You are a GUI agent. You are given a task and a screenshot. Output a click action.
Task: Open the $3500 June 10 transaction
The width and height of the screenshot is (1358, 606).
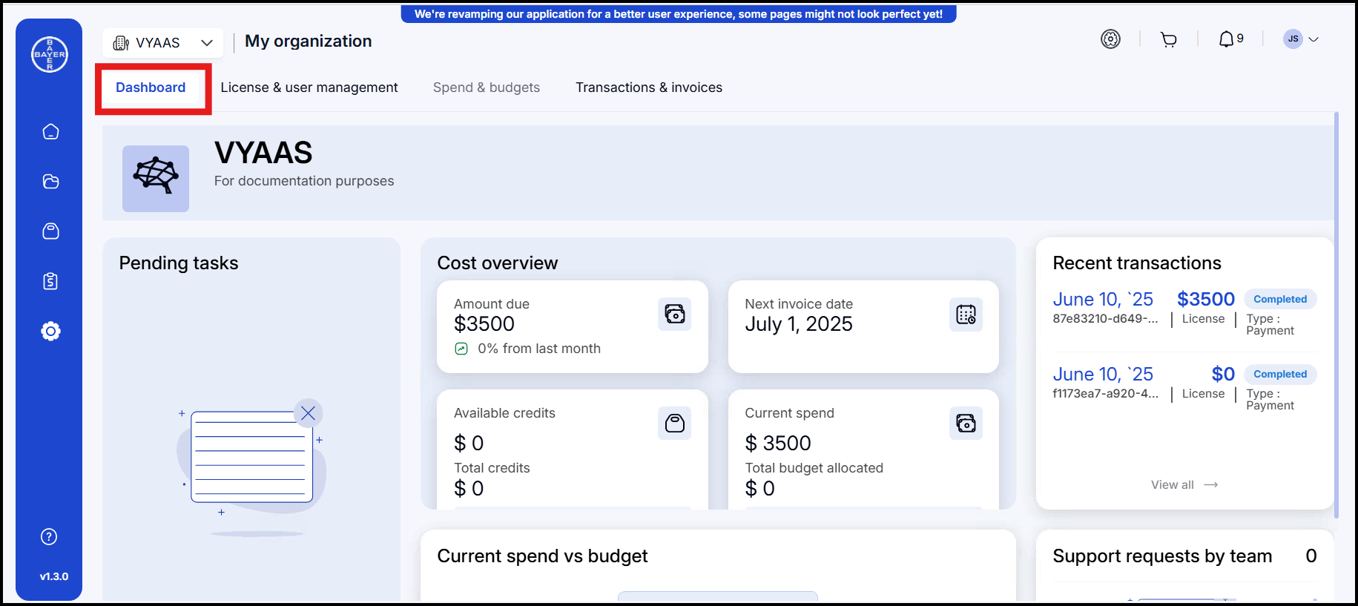[x=1184, y=314]
